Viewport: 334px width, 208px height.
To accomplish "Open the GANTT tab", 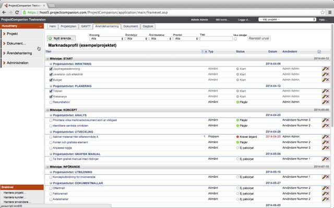I will click(86, 27).
